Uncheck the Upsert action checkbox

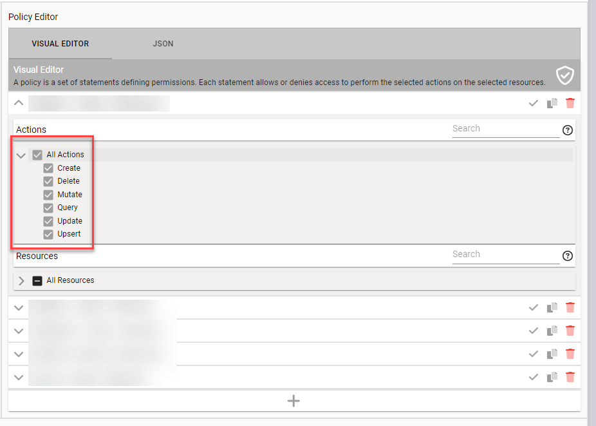tap(48, 234)
